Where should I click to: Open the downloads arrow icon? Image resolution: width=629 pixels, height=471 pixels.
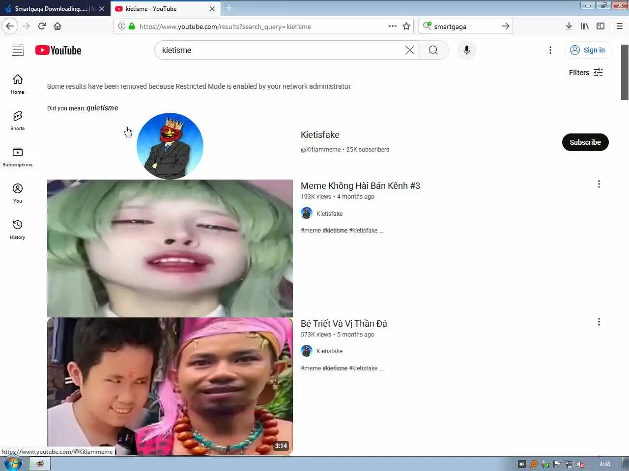(x=569, y=26)
